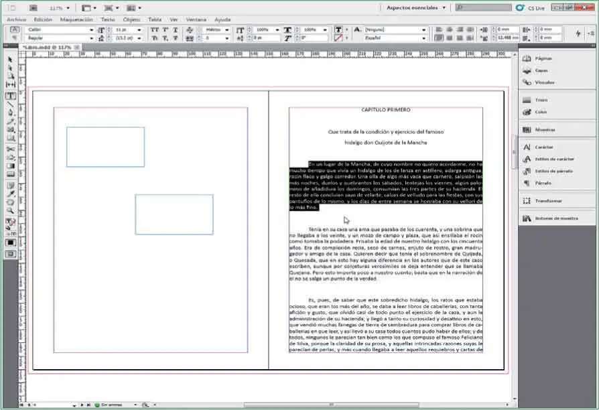
Task: Select the Rectangle Frame tool
Action: (10, 130)
